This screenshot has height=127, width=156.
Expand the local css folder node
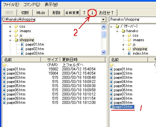pos(10,27)
